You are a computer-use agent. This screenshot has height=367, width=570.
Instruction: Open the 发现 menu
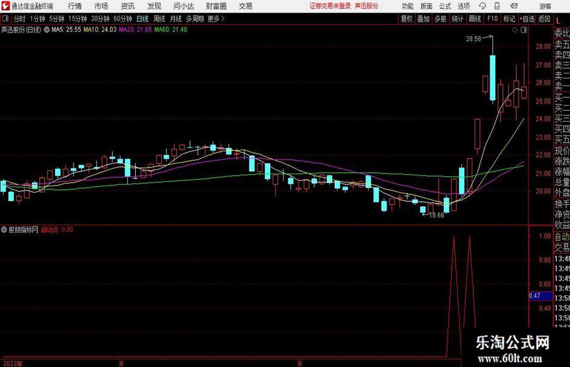tap(154, 6)
